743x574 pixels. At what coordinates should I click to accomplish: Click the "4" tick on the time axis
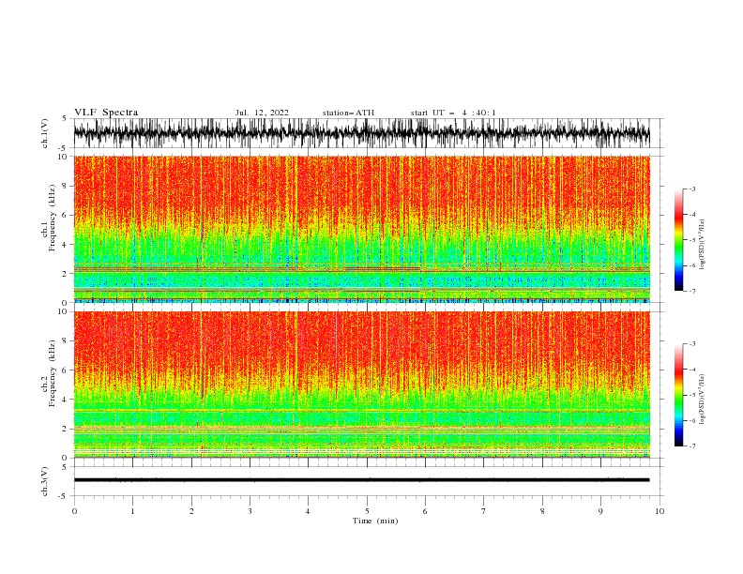(x=309, y=511)
